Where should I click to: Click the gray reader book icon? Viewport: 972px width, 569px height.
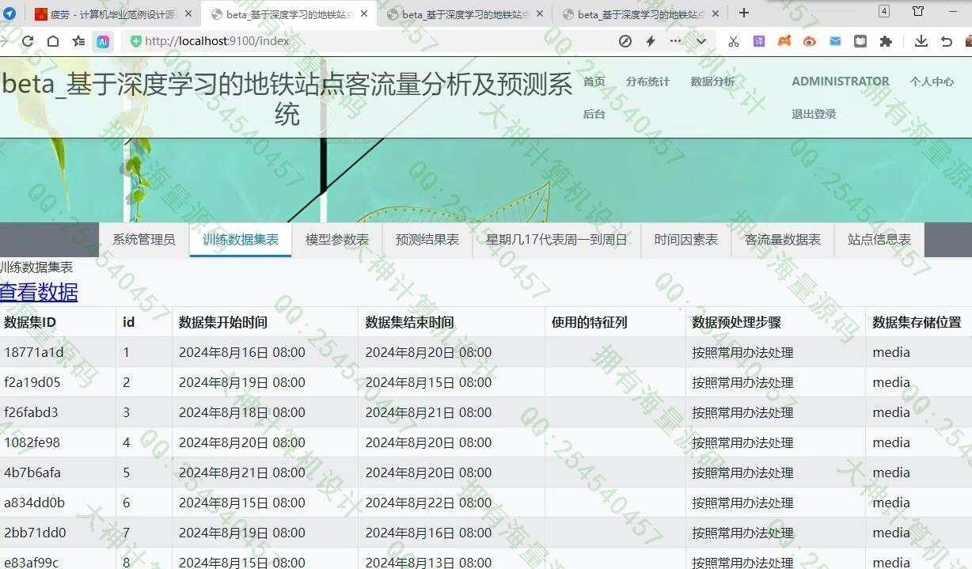click(860, 41)
